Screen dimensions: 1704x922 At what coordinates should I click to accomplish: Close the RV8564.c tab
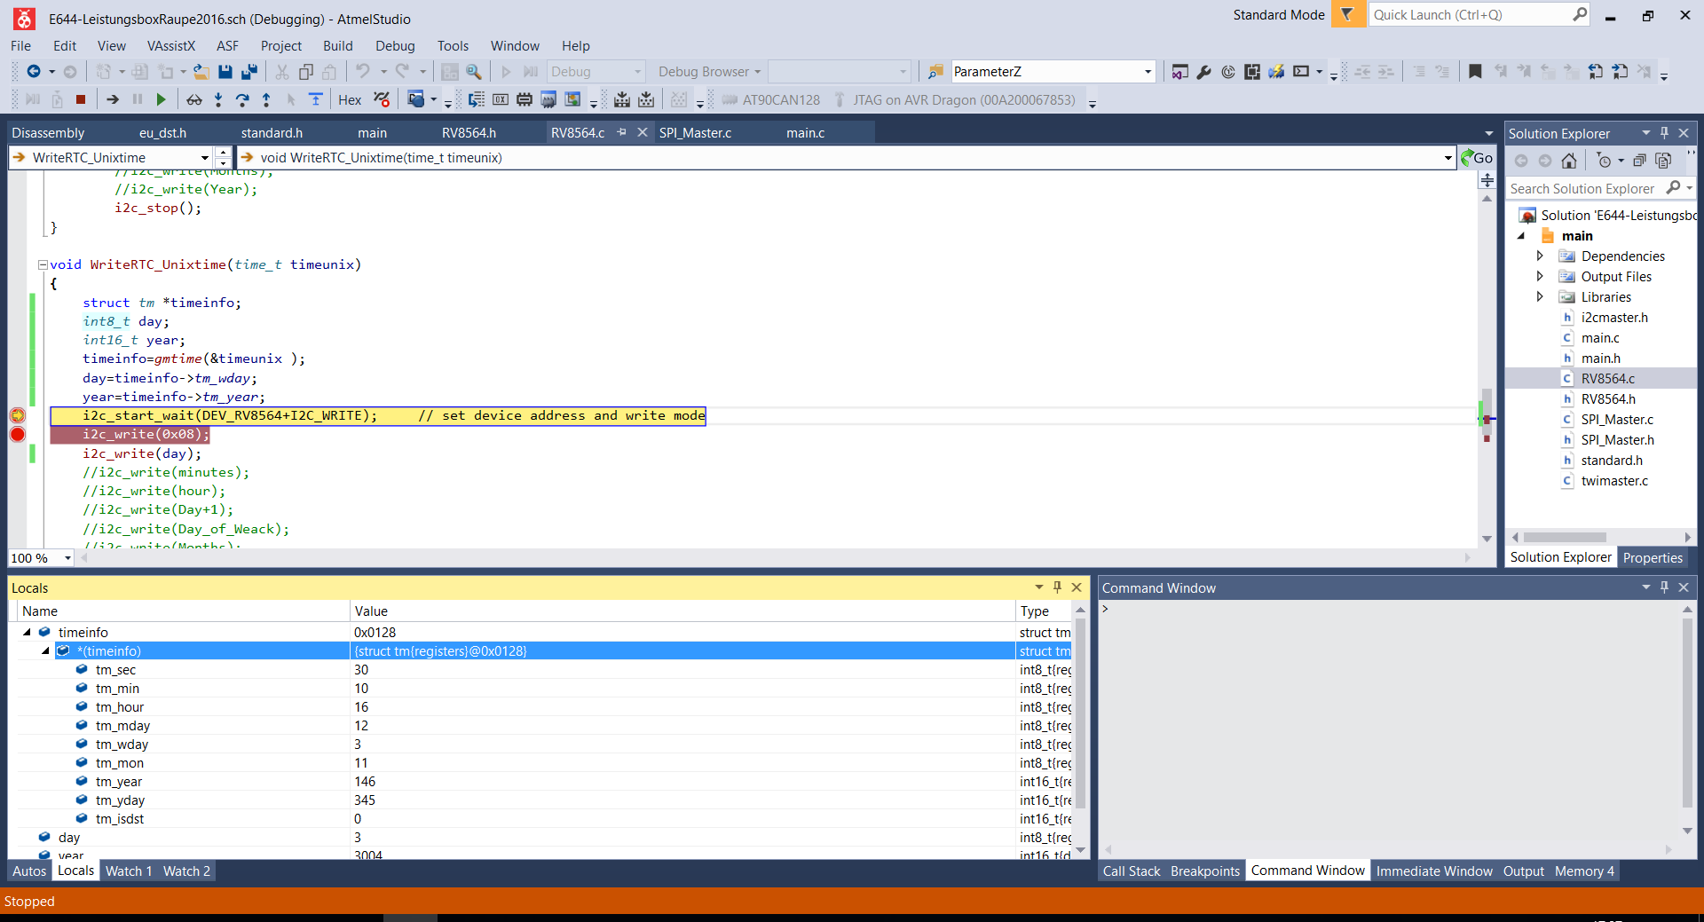[x=643, y=132]
